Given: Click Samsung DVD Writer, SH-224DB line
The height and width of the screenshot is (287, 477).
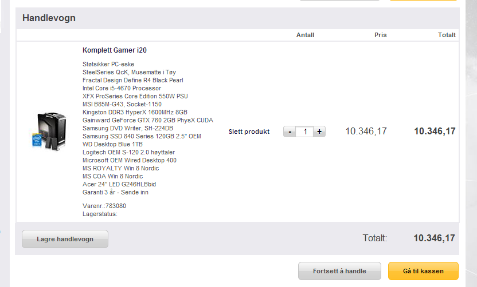Looking at the screenshot, I should pyautogui.click(x=128, y=128).
